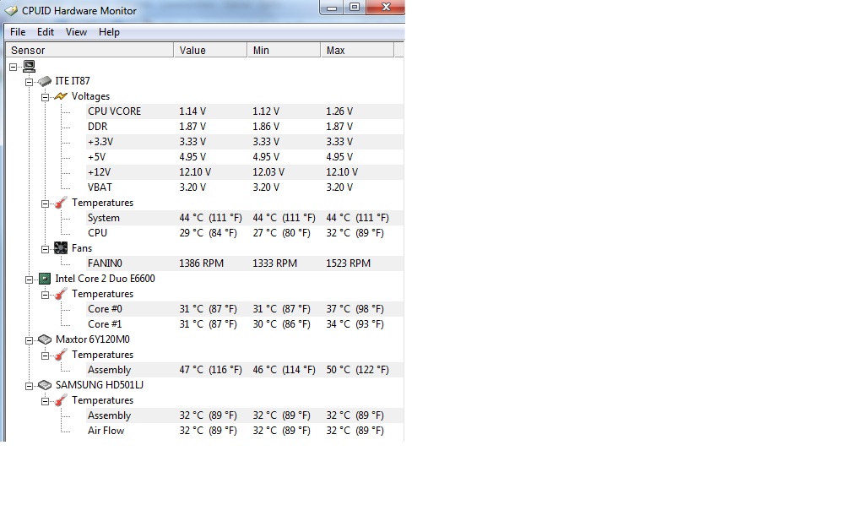Click the Maxtor 6Y120M0 hard drive icon
851x532 pixels.
pos(45,339)
